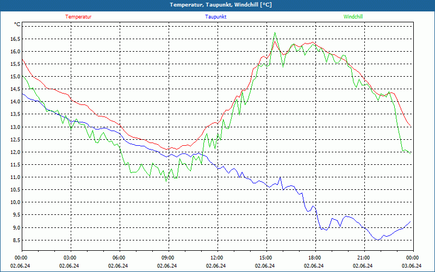
Task: Click the '16,0' y-axis value
Action: click(15, 51)
